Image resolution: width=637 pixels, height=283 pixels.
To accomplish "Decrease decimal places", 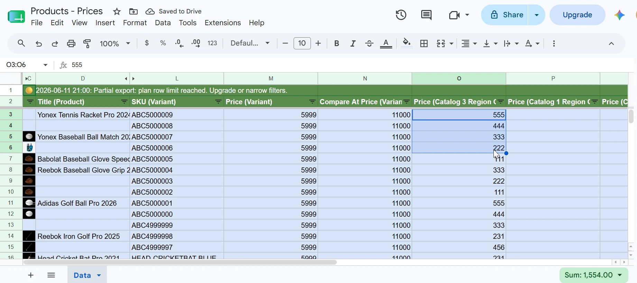I will point(179,43).
